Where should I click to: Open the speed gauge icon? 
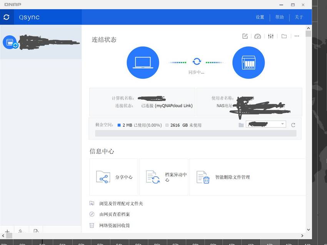click(257, 36)
